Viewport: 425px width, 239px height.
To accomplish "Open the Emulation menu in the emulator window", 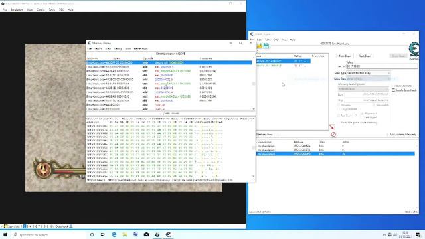I will [17, 9].
